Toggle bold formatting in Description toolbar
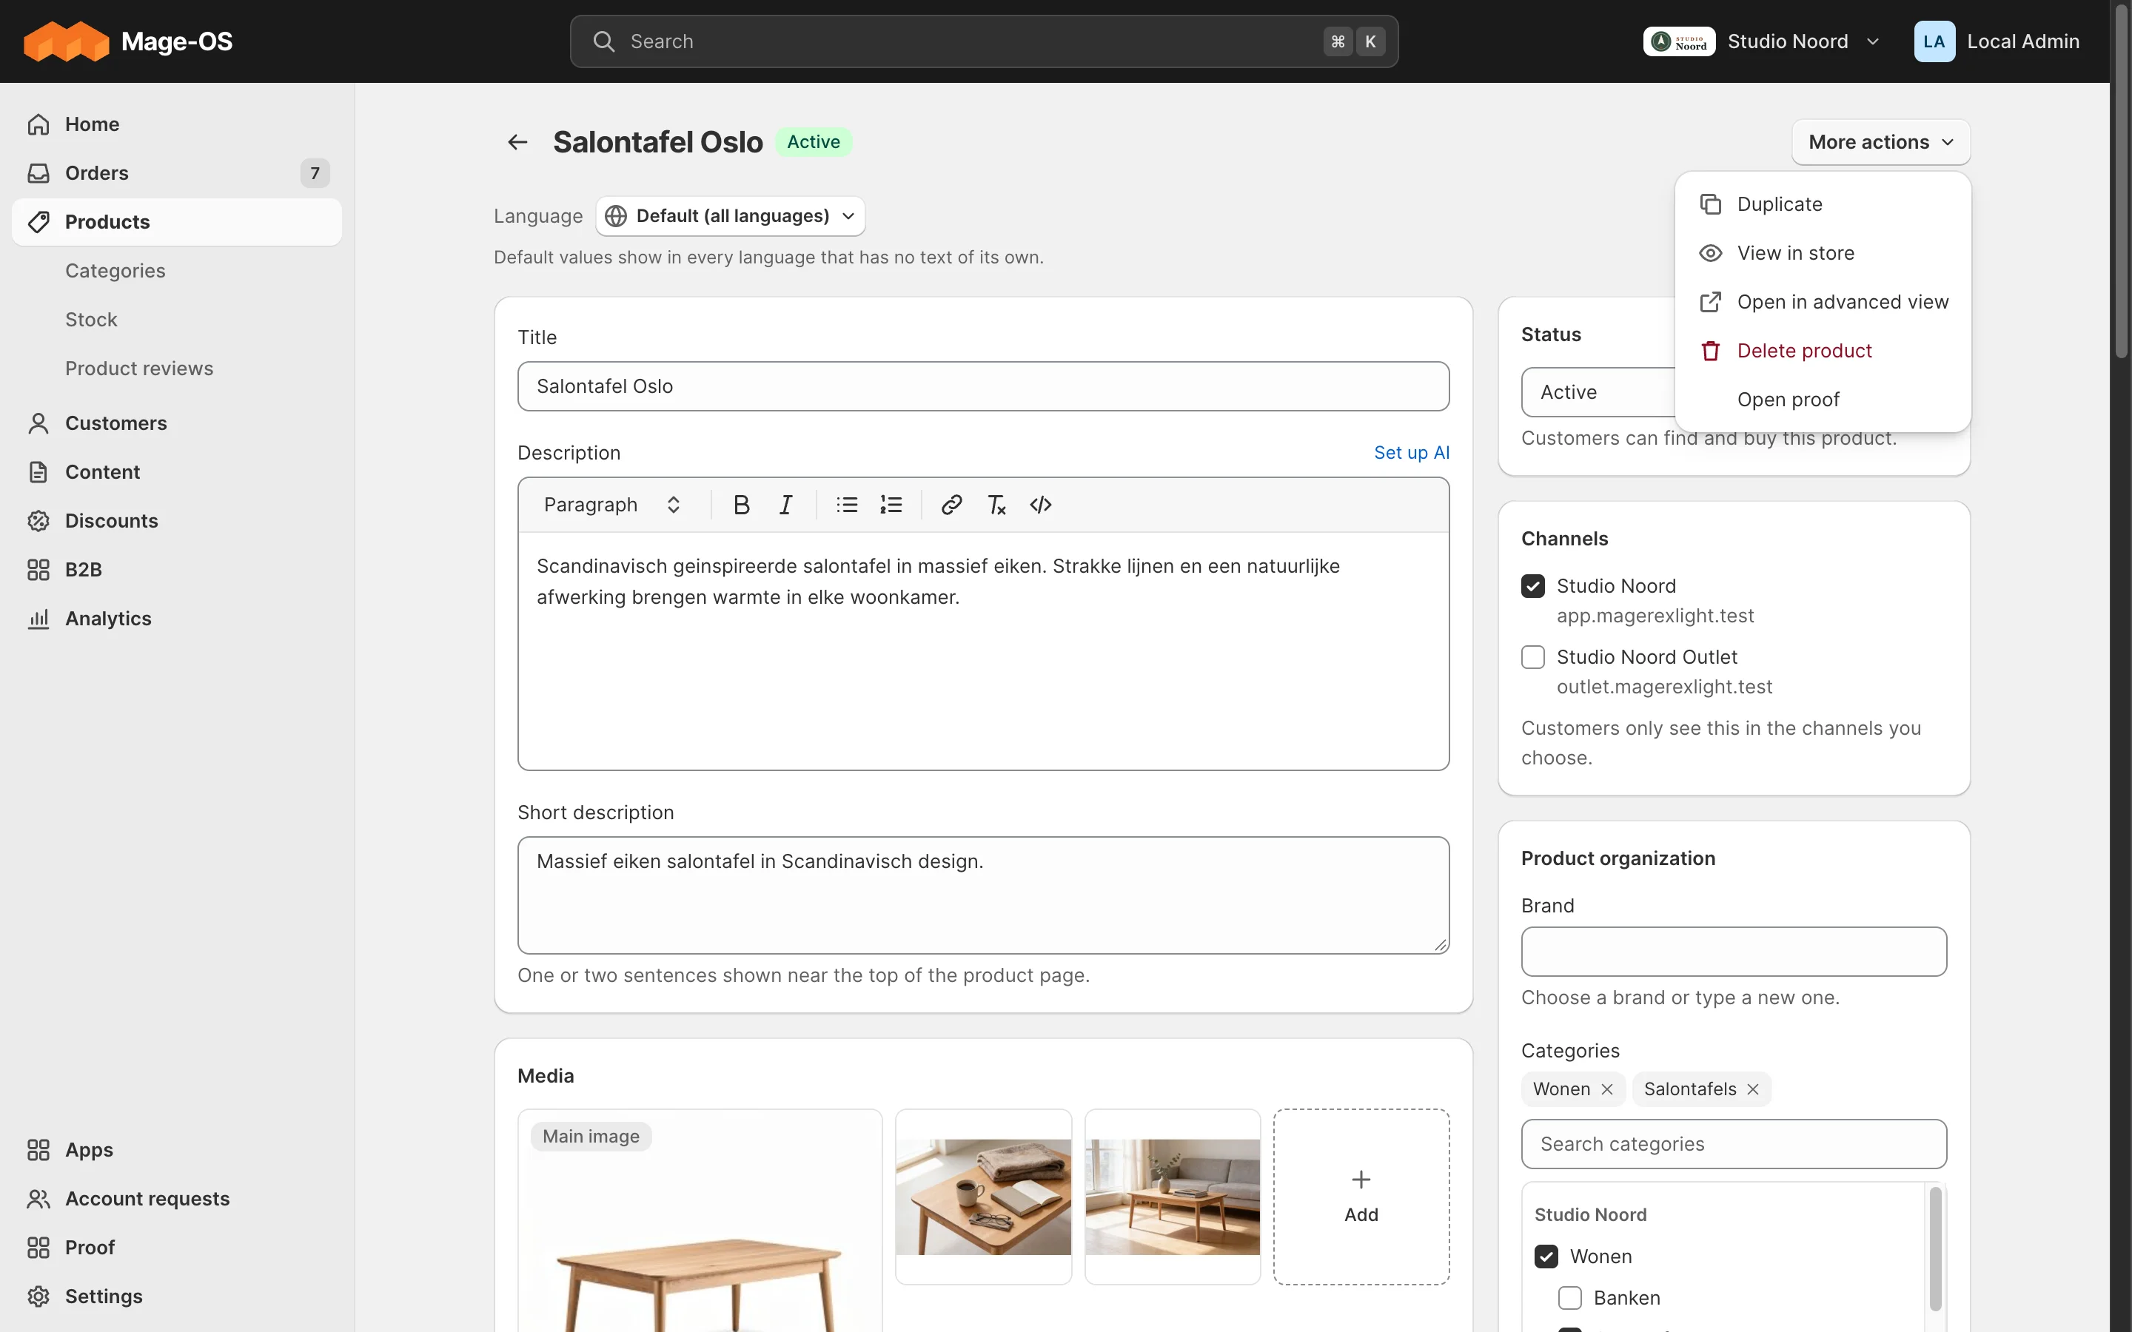Image resolution: width=2132 pixels, height=1332 pixels. [x=741, y=505]
